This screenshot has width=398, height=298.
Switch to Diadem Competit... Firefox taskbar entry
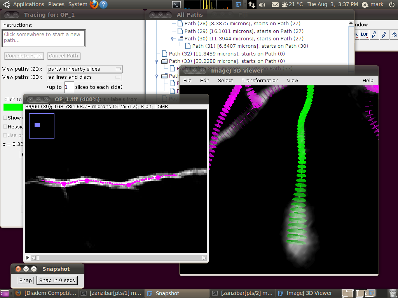pyautogui.click(x=46, y=293)
